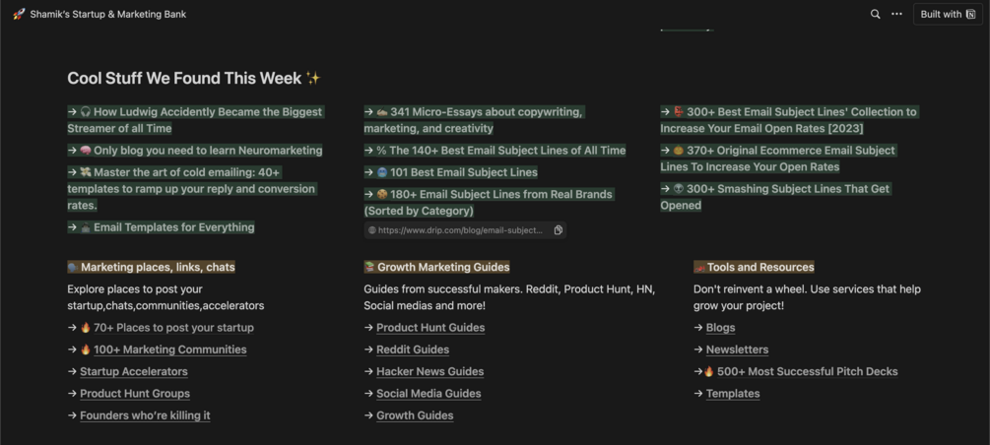Open Shamik's Startup & Marketing Bank title
The width and height of the screenshot is (990, 445).
click(x=108, y=14)
